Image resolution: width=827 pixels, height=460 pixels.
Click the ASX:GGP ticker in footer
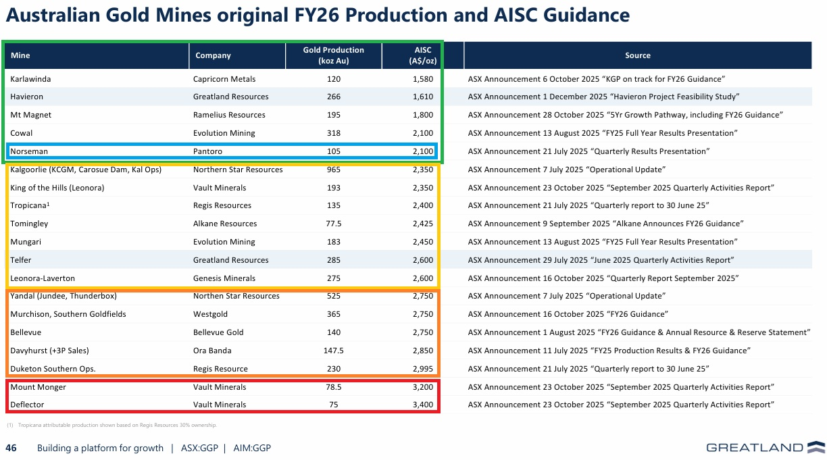[199, 448]
